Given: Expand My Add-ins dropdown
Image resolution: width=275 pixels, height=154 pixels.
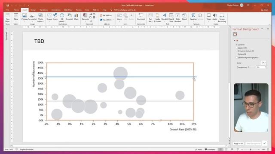Looking at the screenshot, I should [x=113, y=20].
